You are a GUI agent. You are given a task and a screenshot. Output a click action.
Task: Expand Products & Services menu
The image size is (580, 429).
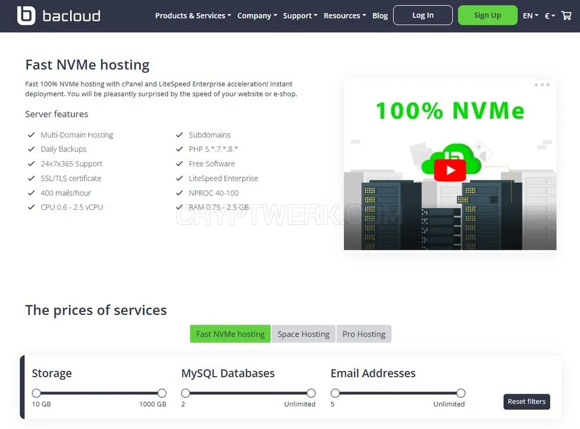(193, 16)
